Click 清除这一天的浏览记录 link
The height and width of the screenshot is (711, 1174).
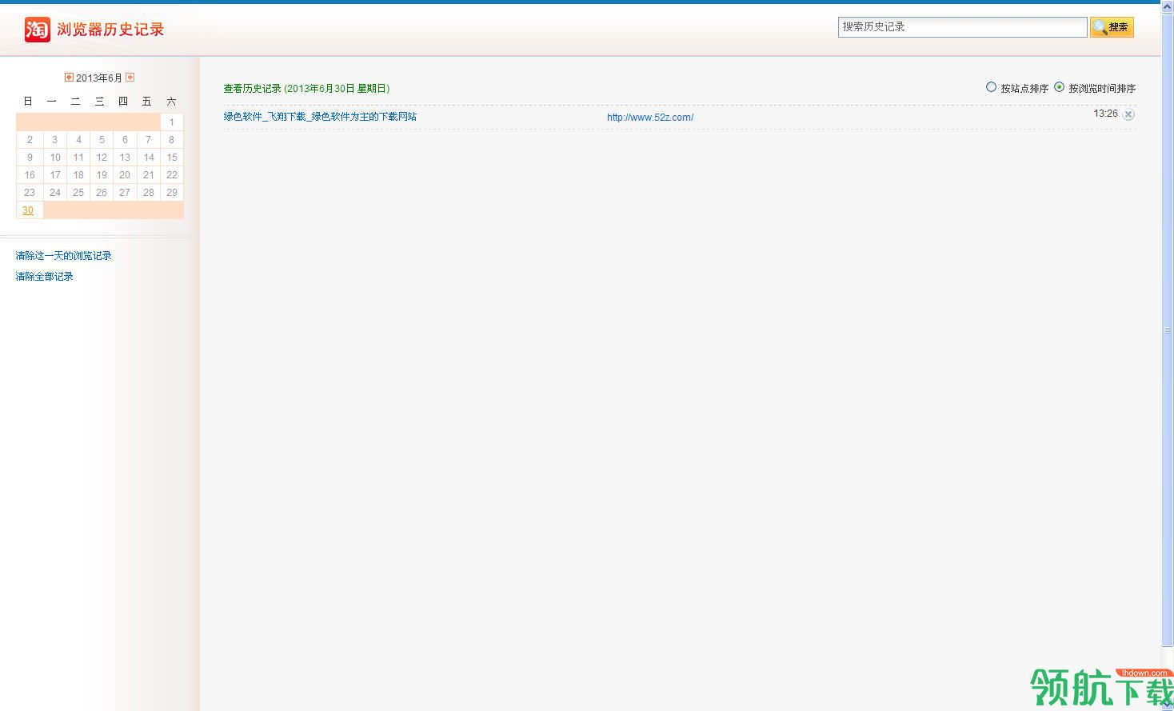[x=64, y=256]
